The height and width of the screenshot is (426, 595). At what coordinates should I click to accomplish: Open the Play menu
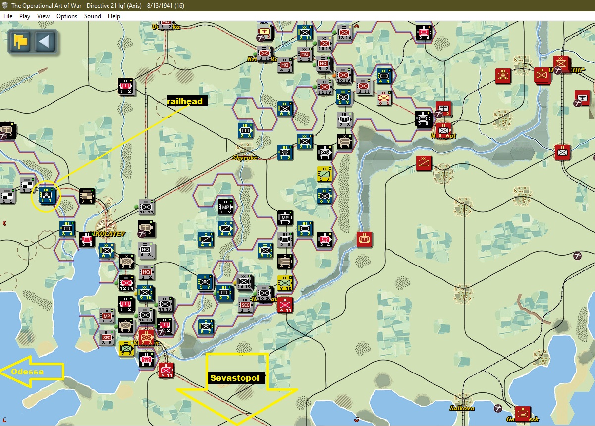coord(25,16)
